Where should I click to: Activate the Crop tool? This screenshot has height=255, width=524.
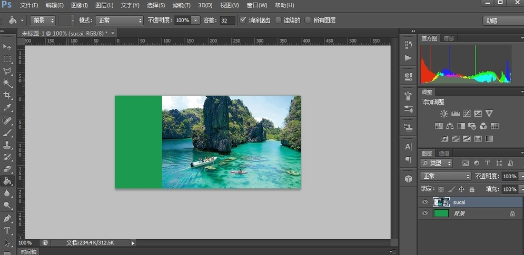(x=7, y=95)
